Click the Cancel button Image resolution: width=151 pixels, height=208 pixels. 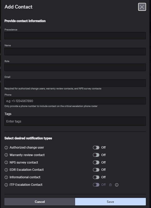[40, 202]
